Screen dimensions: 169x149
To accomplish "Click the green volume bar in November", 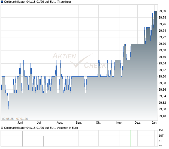I will [131, 138].
